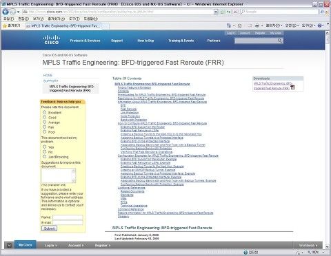Click the Help question mark icon
Screen dimensions: 331x256
319,25
